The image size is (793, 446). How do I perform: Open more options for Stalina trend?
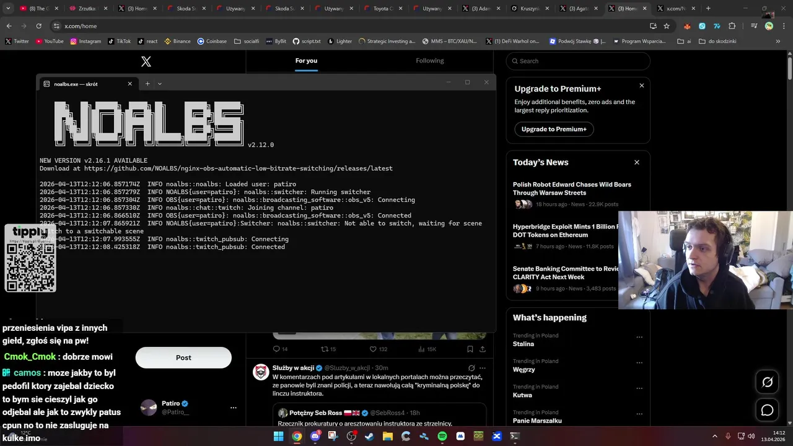pyautogui.click(x=639, y=337)
